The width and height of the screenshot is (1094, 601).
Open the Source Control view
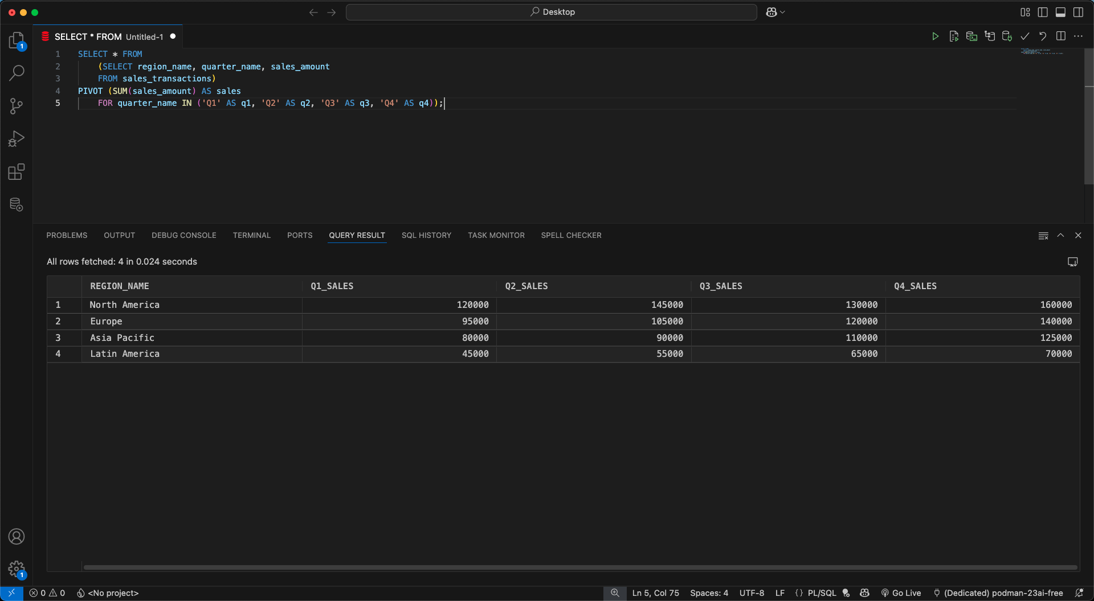point(17,106)
